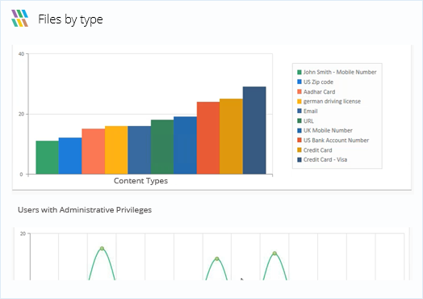Click the yellow german driving license bar
This screenshot has width=423, height=299.
tap(116, 150)
